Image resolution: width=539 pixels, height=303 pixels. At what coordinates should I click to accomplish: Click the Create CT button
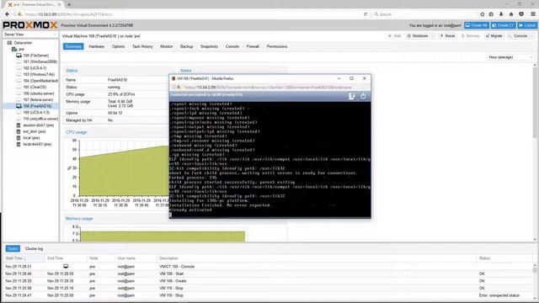pos(504,25)
